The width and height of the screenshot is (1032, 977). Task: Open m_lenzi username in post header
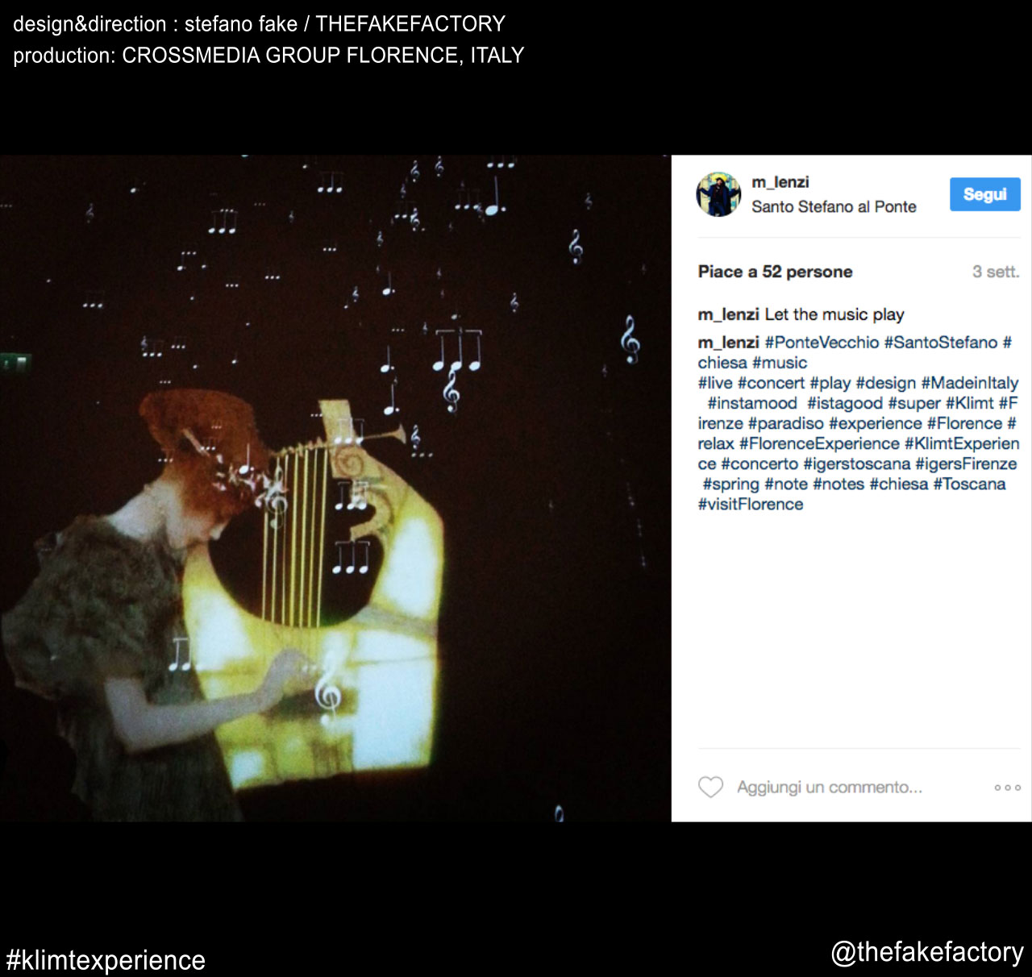(x=780, y=182)
